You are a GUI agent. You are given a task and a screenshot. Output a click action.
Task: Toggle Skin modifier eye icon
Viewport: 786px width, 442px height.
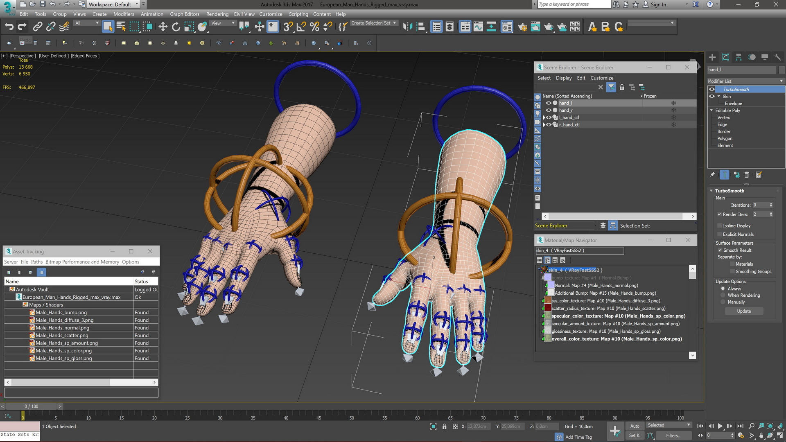click(712, 96)
